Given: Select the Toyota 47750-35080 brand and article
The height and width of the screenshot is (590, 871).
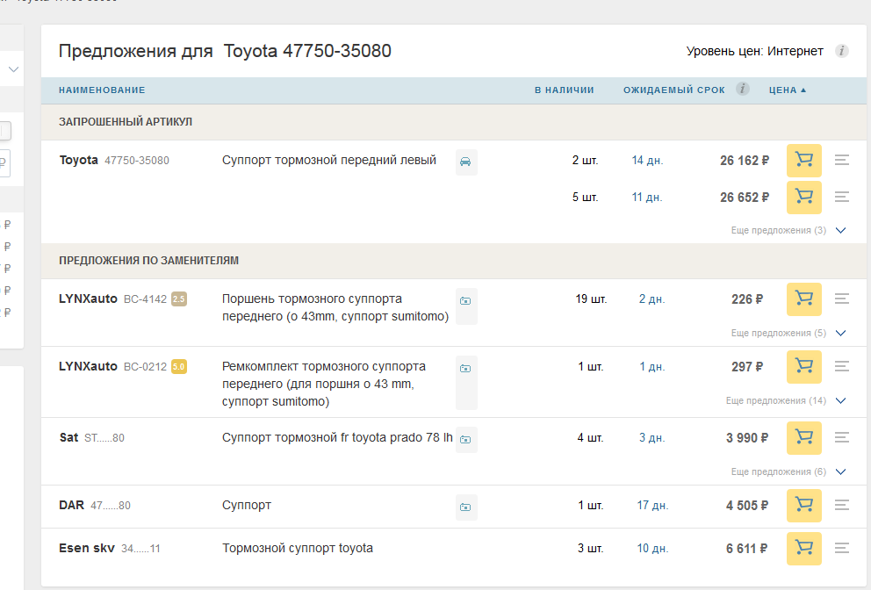Looking at the screenshot, I should pyautogui.click(x=114, y=160).
